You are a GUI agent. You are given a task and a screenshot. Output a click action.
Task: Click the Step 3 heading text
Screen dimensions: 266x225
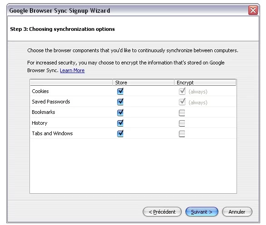coord(63,29)
